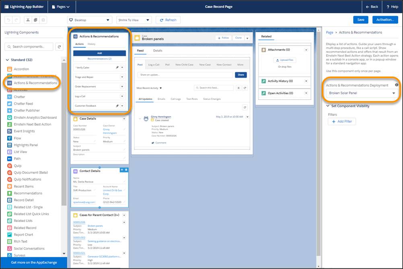This screenshot has width=403, height=269.
Task: Click the delete icon on Contact Details
Action: [126, 170]
